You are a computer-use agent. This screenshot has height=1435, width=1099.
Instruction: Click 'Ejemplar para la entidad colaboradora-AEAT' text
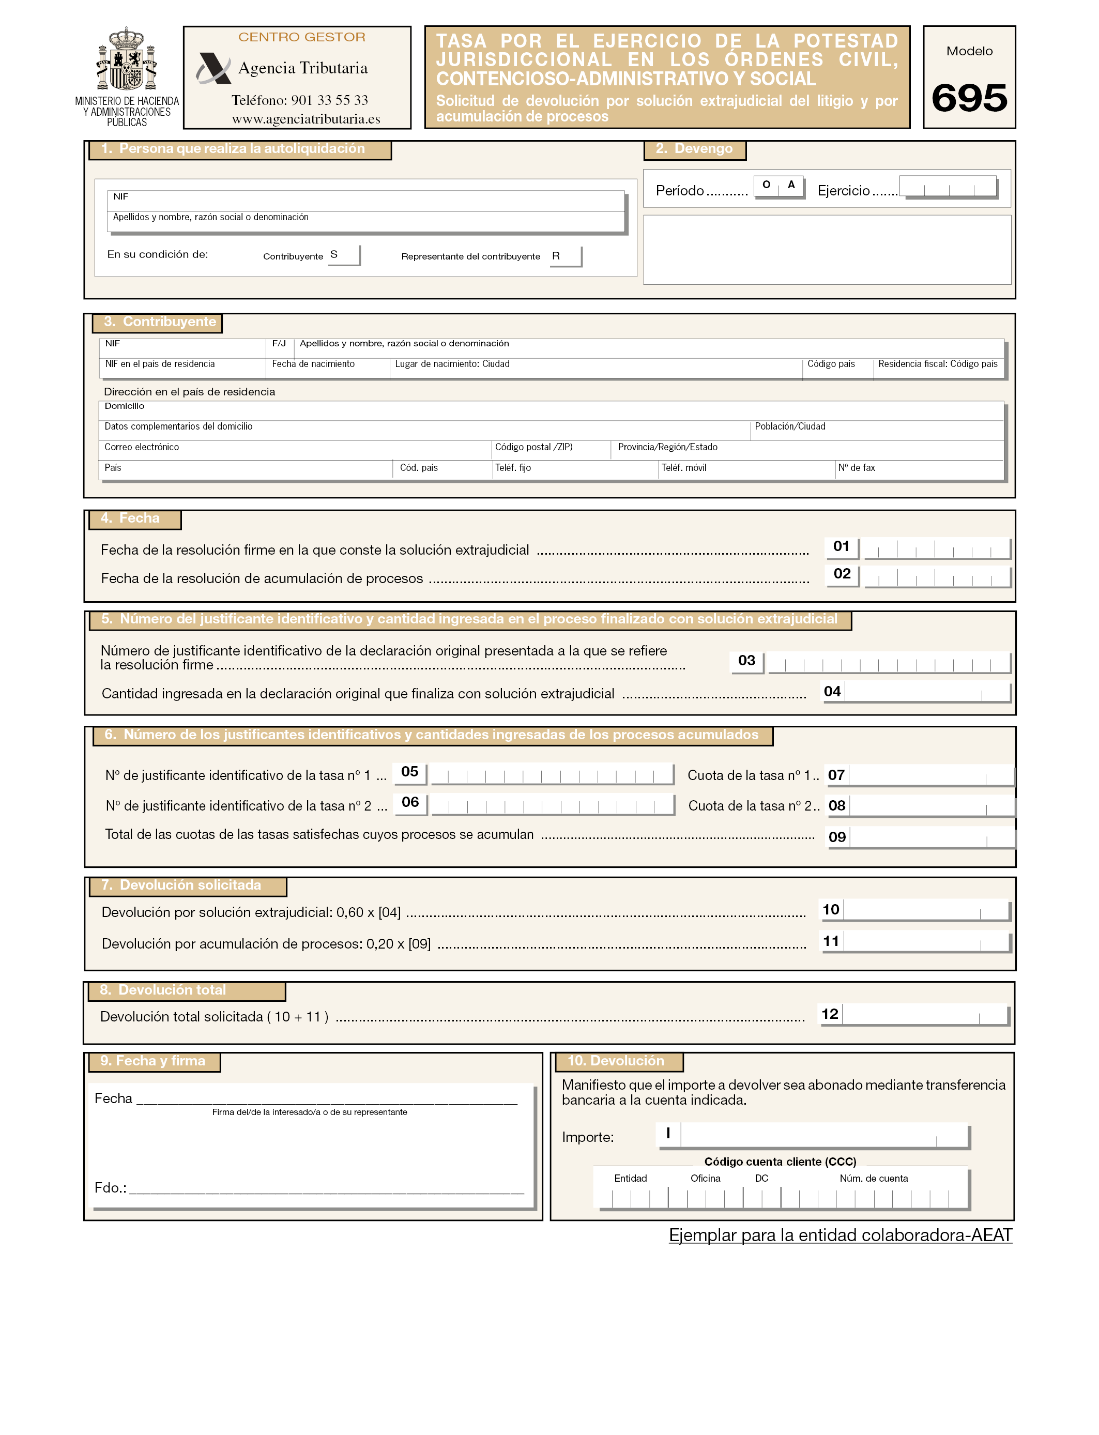[840, 1235]
